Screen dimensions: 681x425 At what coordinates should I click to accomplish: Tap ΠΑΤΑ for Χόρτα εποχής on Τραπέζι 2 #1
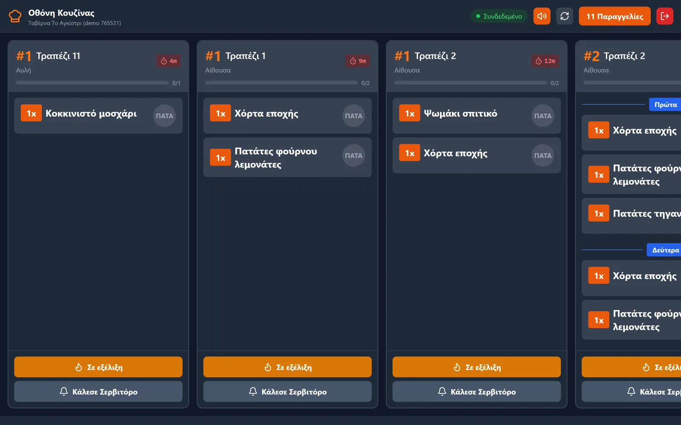coord(543,156)
